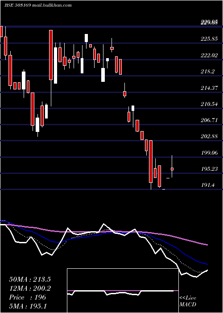
Task: Click the 50MA : 213.5 legend text
Action: click(x=30, y=279)
